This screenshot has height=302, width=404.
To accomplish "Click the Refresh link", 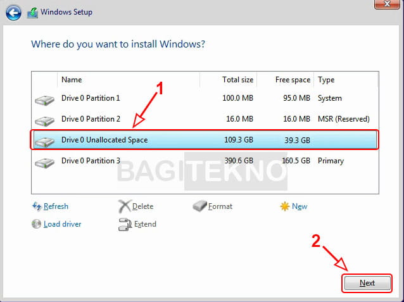I will click(x=56, y=206).
